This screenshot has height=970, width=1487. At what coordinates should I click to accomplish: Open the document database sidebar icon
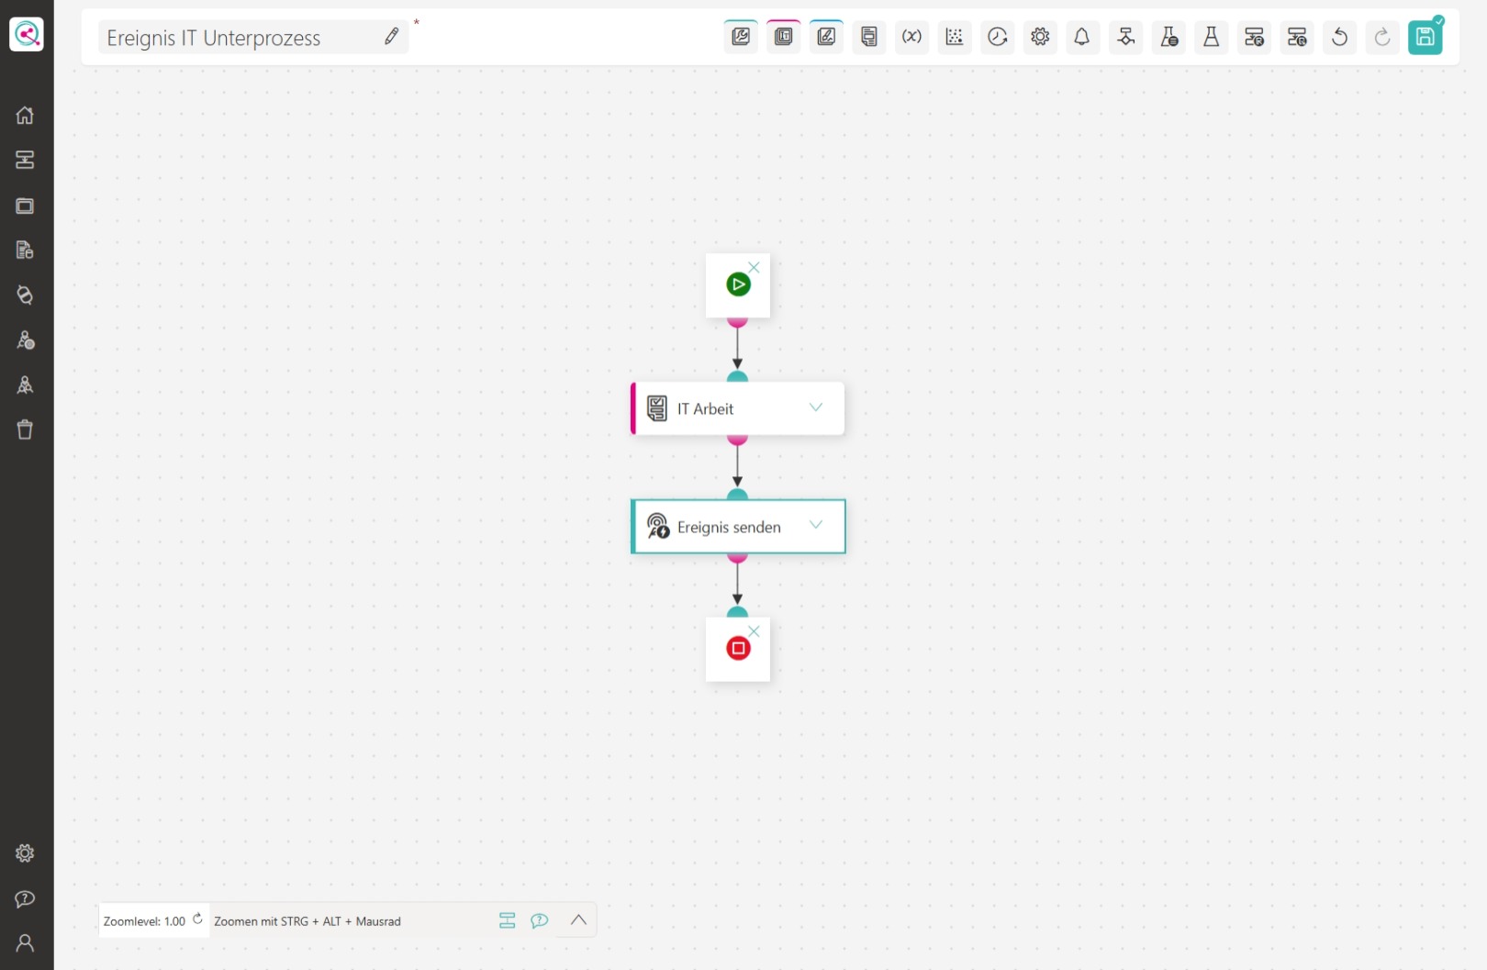[25, 250]
